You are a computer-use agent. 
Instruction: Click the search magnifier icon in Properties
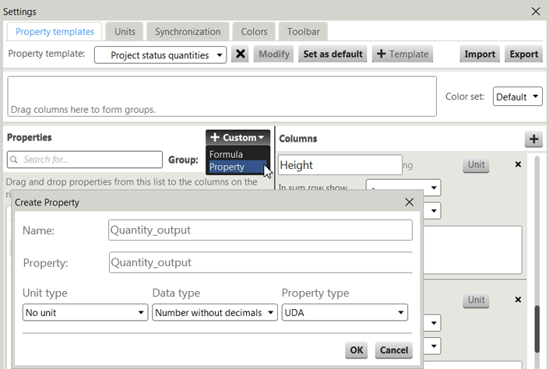(x=16, y=160)
